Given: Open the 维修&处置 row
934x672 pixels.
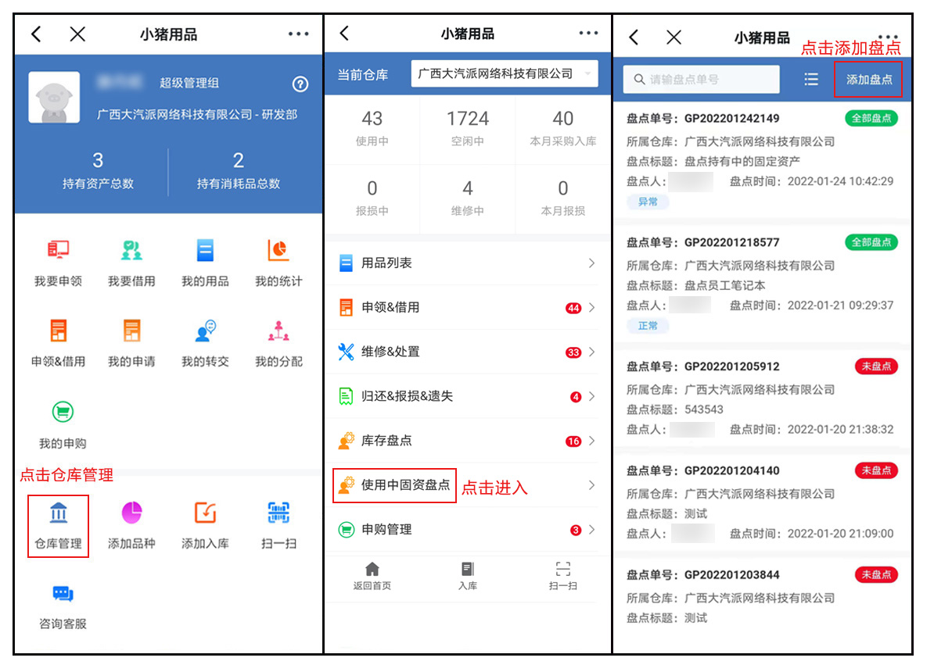Looking at the screenshot, I should pos(468,352).
